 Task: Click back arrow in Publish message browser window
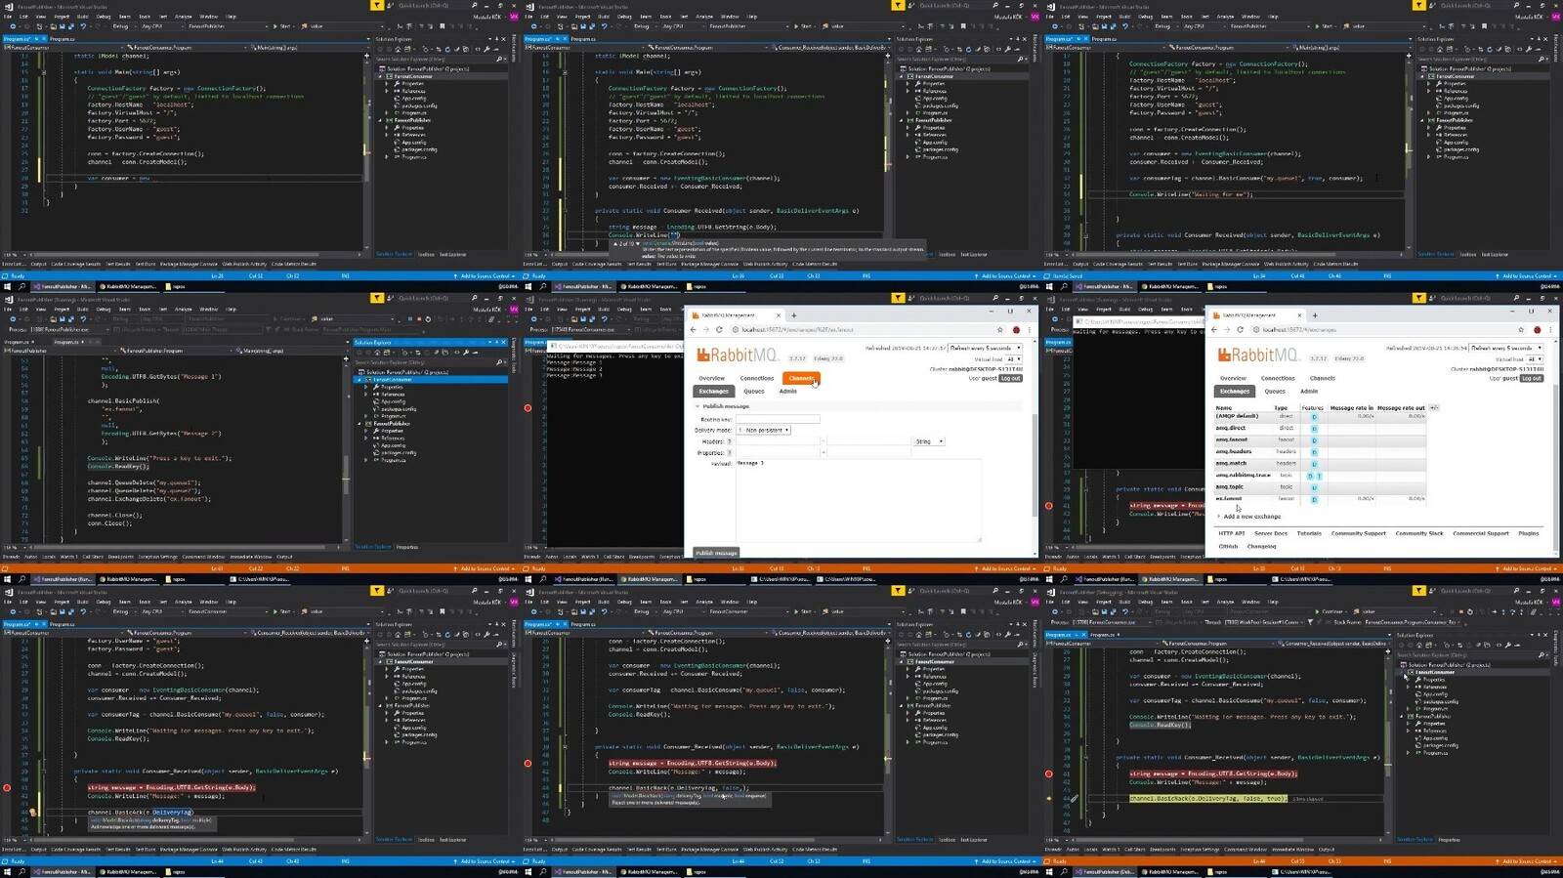click(x=694, y=329)
